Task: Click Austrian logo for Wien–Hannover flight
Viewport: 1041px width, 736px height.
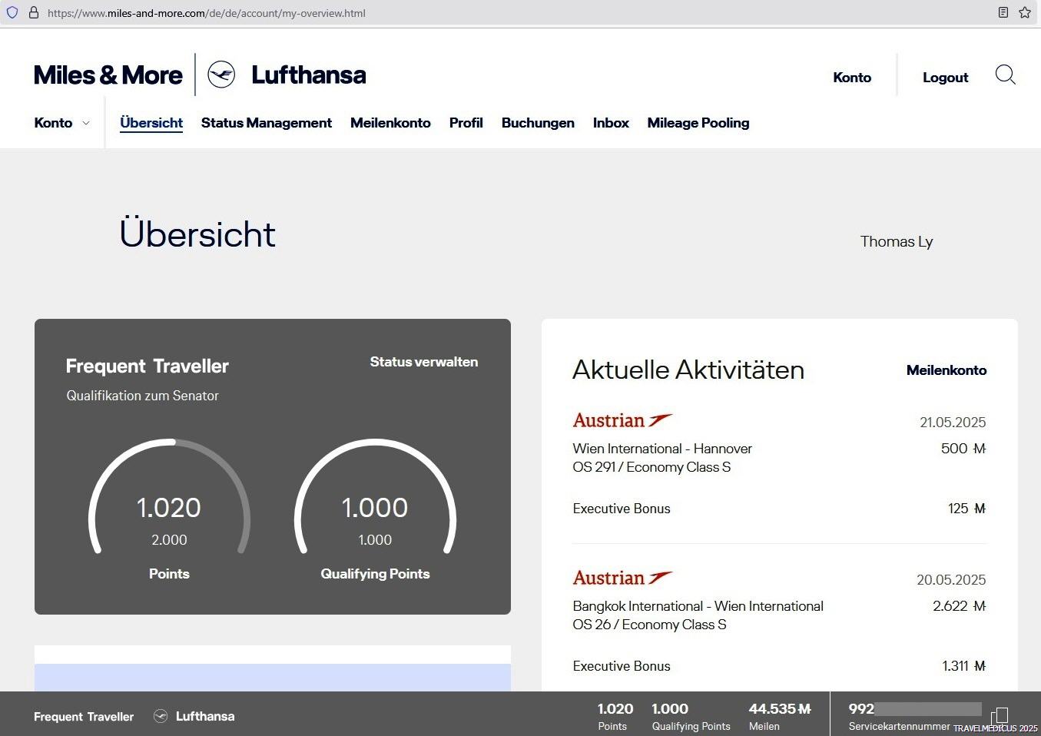Action: click(x=622, y=420)
